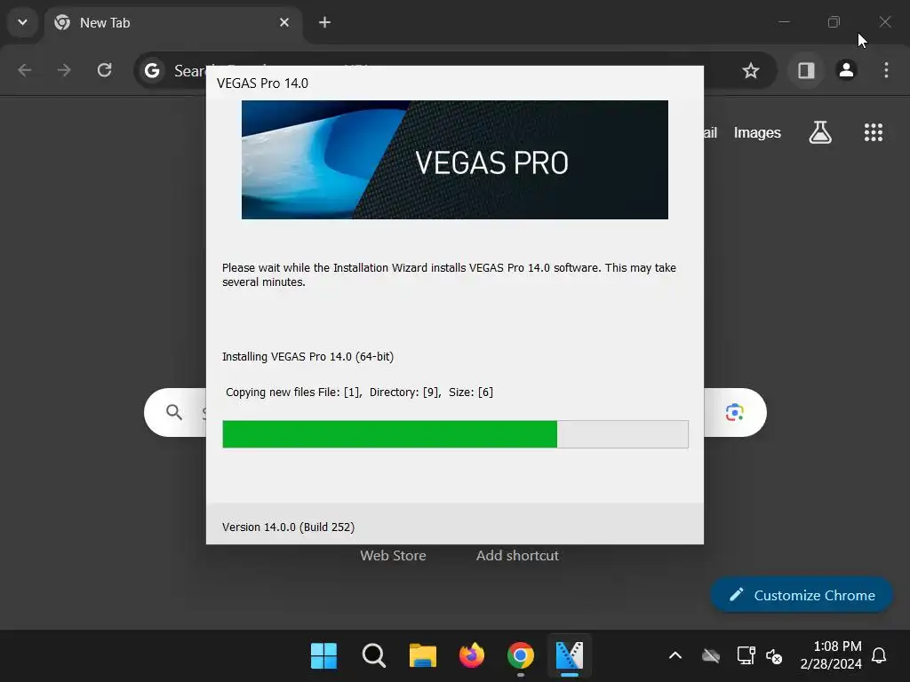
Task: Open the clock showing 1:08 PM
Action: tap(831, 655)
